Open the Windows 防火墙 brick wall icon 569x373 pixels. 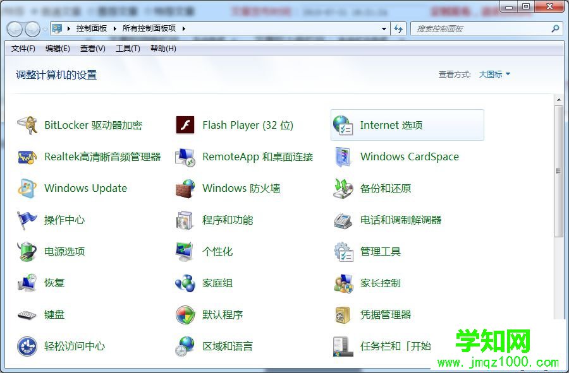[185, 188]
